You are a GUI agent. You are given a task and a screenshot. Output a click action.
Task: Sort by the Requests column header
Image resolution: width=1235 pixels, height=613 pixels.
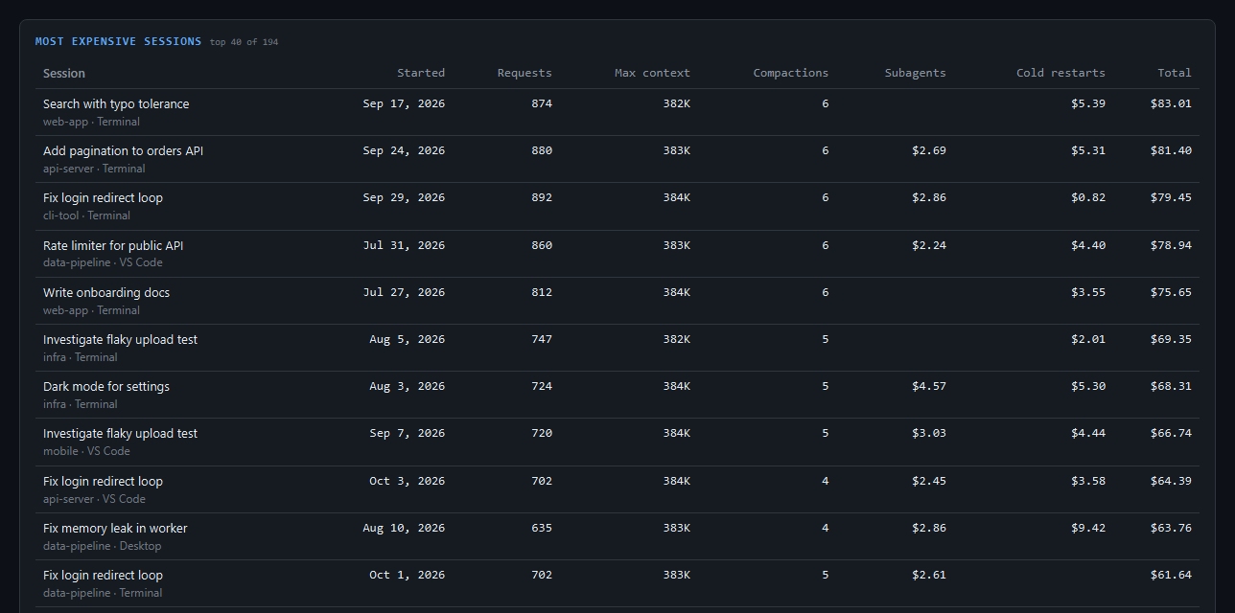(x=524, y=73)
